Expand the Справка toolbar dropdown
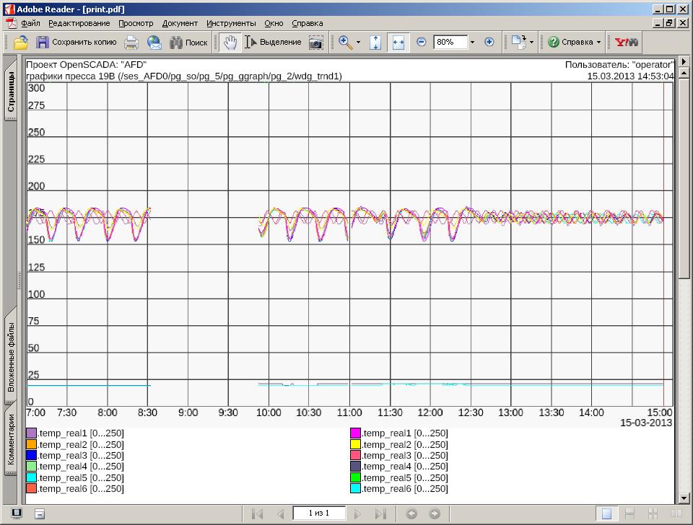Viewport: 693px width, 525px height. click(598, 43)
